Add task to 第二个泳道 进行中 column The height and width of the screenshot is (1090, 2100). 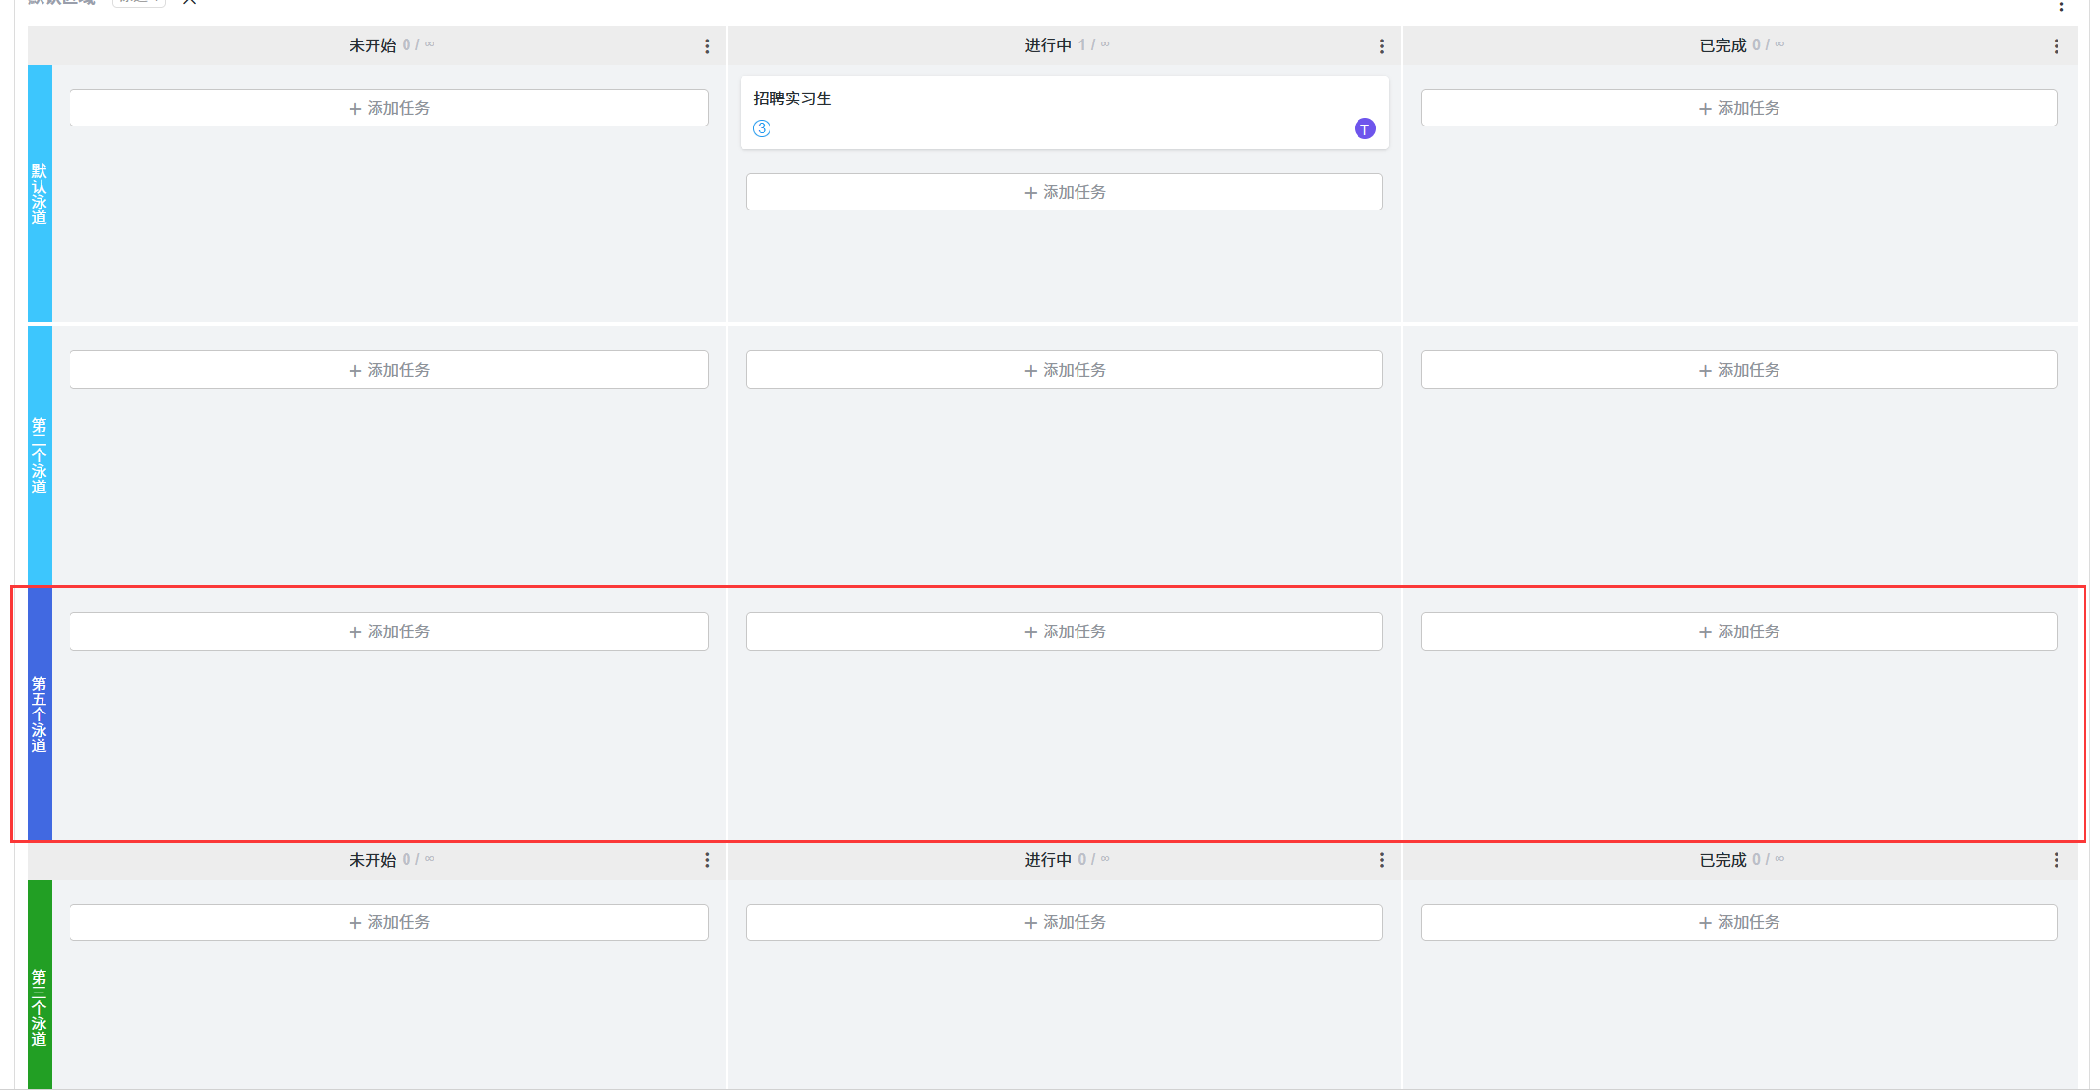point(1064,370)
